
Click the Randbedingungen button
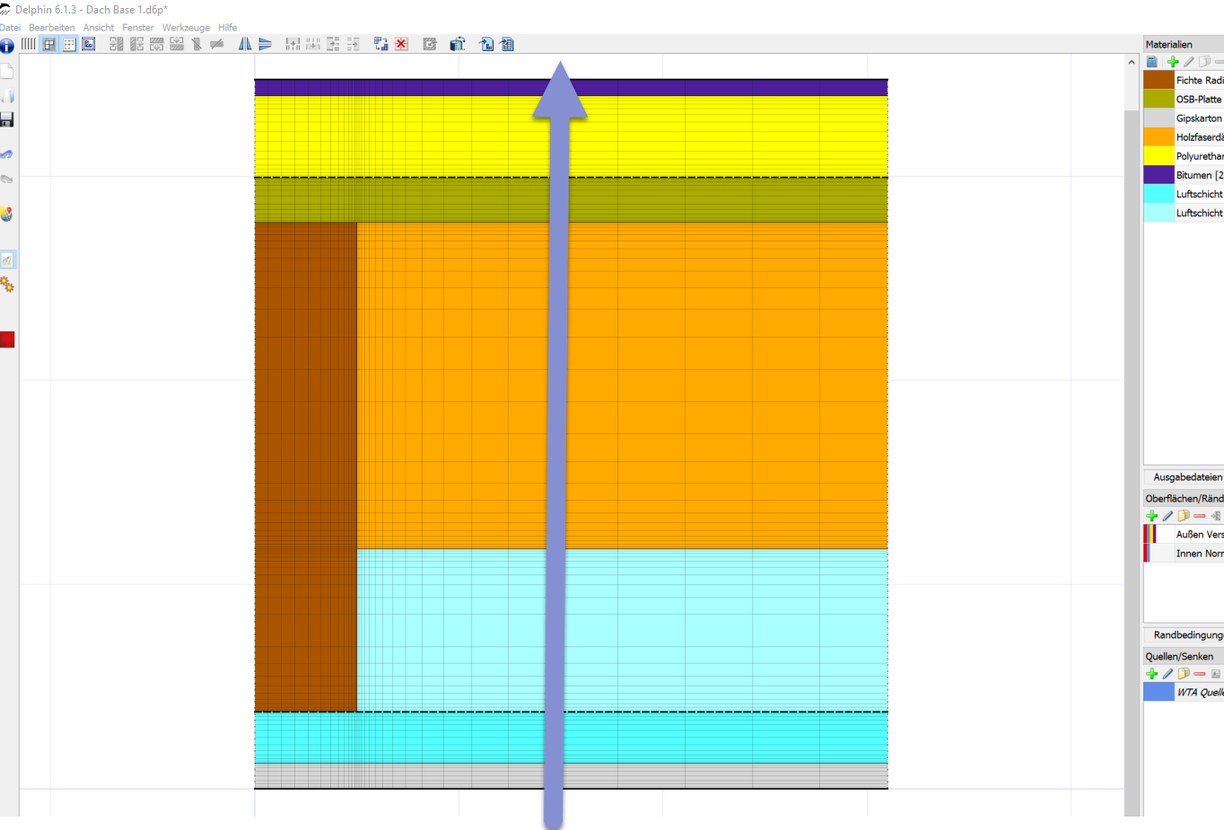(1184, 635)
